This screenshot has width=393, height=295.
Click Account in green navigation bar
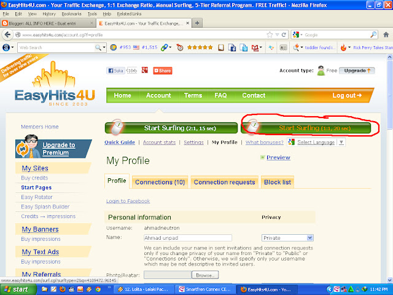pos(158,95)
